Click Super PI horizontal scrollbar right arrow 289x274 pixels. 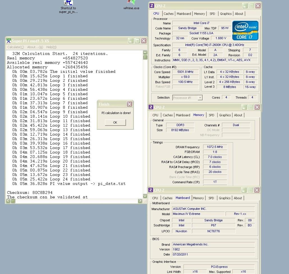(140, 201)
